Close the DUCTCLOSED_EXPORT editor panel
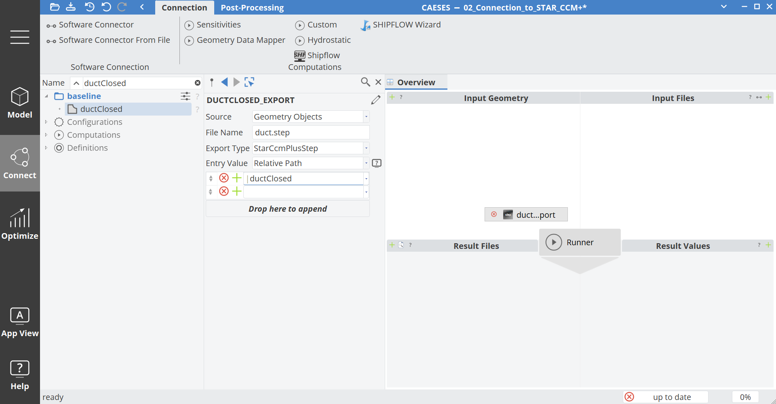The image size is (776, 404). click(378, 82)
